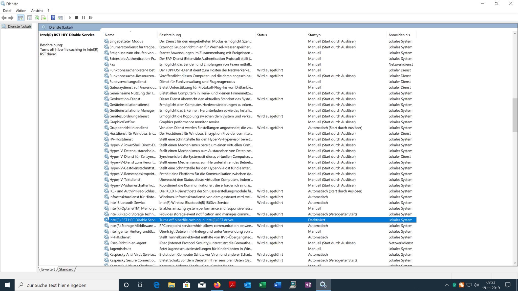Click gear icon of Geräteinstallationsdienst row
The image size is (518, 291).
pos(106,105)
